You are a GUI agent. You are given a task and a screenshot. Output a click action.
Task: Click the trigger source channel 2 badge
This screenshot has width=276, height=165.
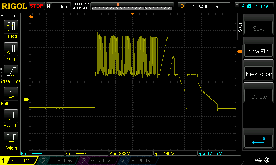pyautogui.click(x=249, y=7)
